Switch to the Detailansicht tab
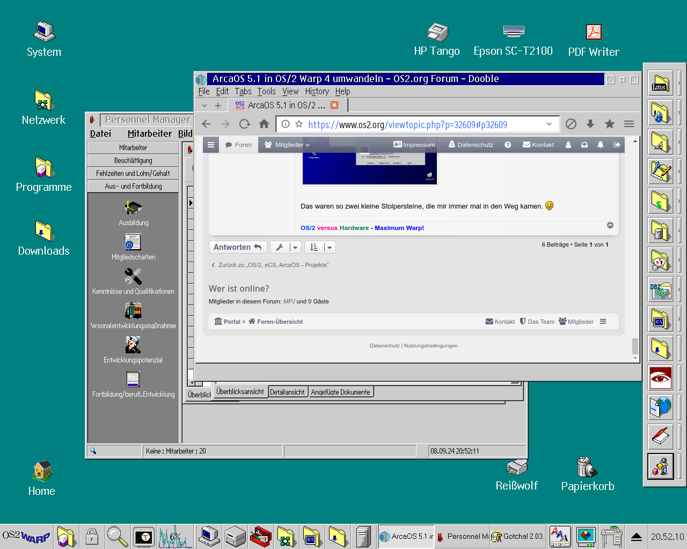Viewport: 687px width, 549px height. coord(287,392)
